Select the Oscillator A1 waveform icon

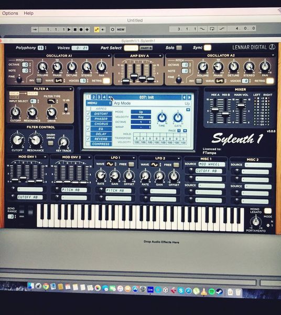click(59, 81)
